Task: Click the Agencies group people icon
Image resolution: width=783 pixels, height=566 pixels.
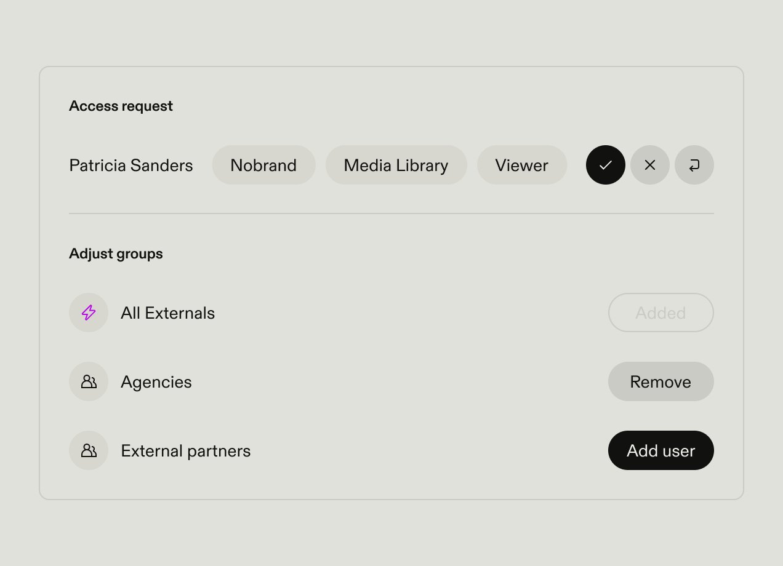Action: point(89,381)
